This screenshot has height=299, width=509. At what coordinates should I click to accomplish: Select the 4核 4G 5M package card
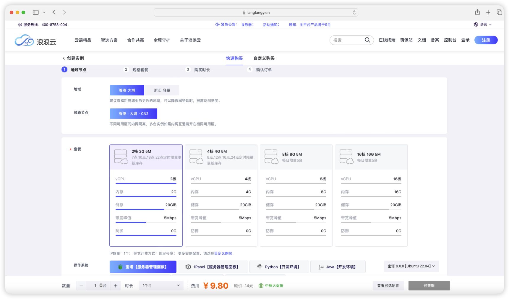[221, 195]
